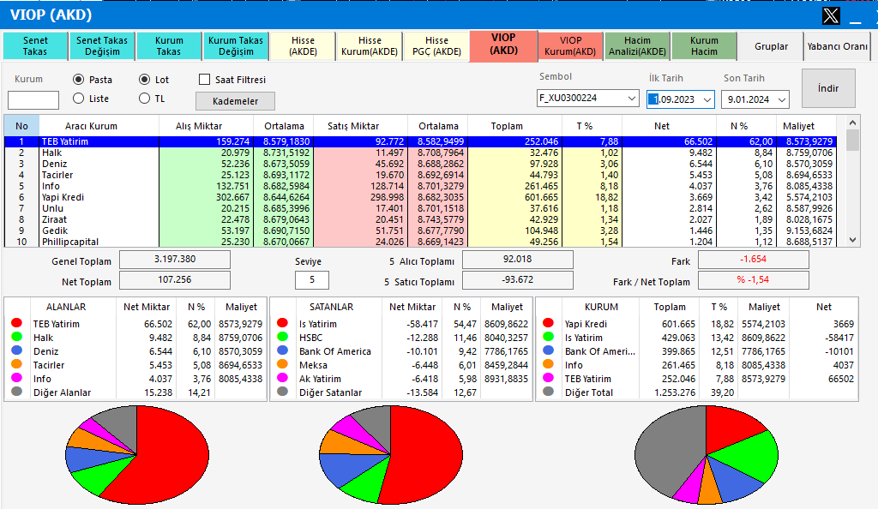Viewport: 878px width, 509px height.
Task: Click the table scrollbar up arrow
Action: (852, 123)
